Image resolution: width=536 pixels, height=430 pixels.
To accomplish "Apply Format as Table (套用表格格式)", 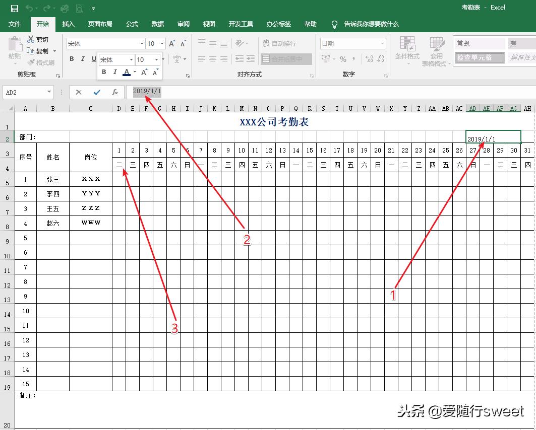I will tap(436, 50).
